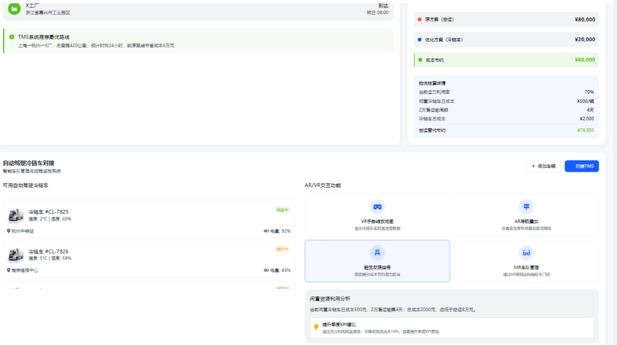Screen dimensions: 617x345
Task: Click the glasses icon for MR车队管理
Action: 526,253
